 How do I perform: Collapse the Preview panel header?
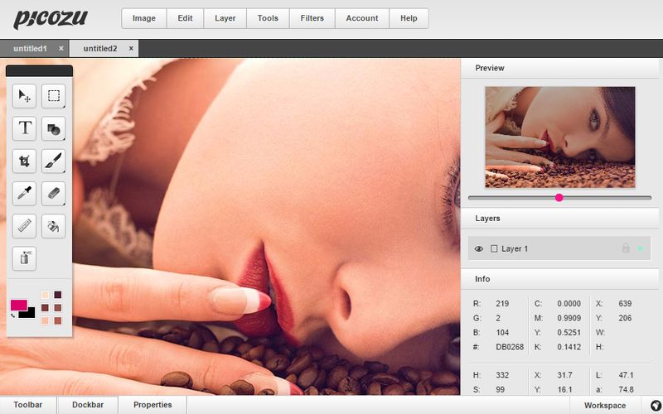pyautogui.click(x=560, y=68)
